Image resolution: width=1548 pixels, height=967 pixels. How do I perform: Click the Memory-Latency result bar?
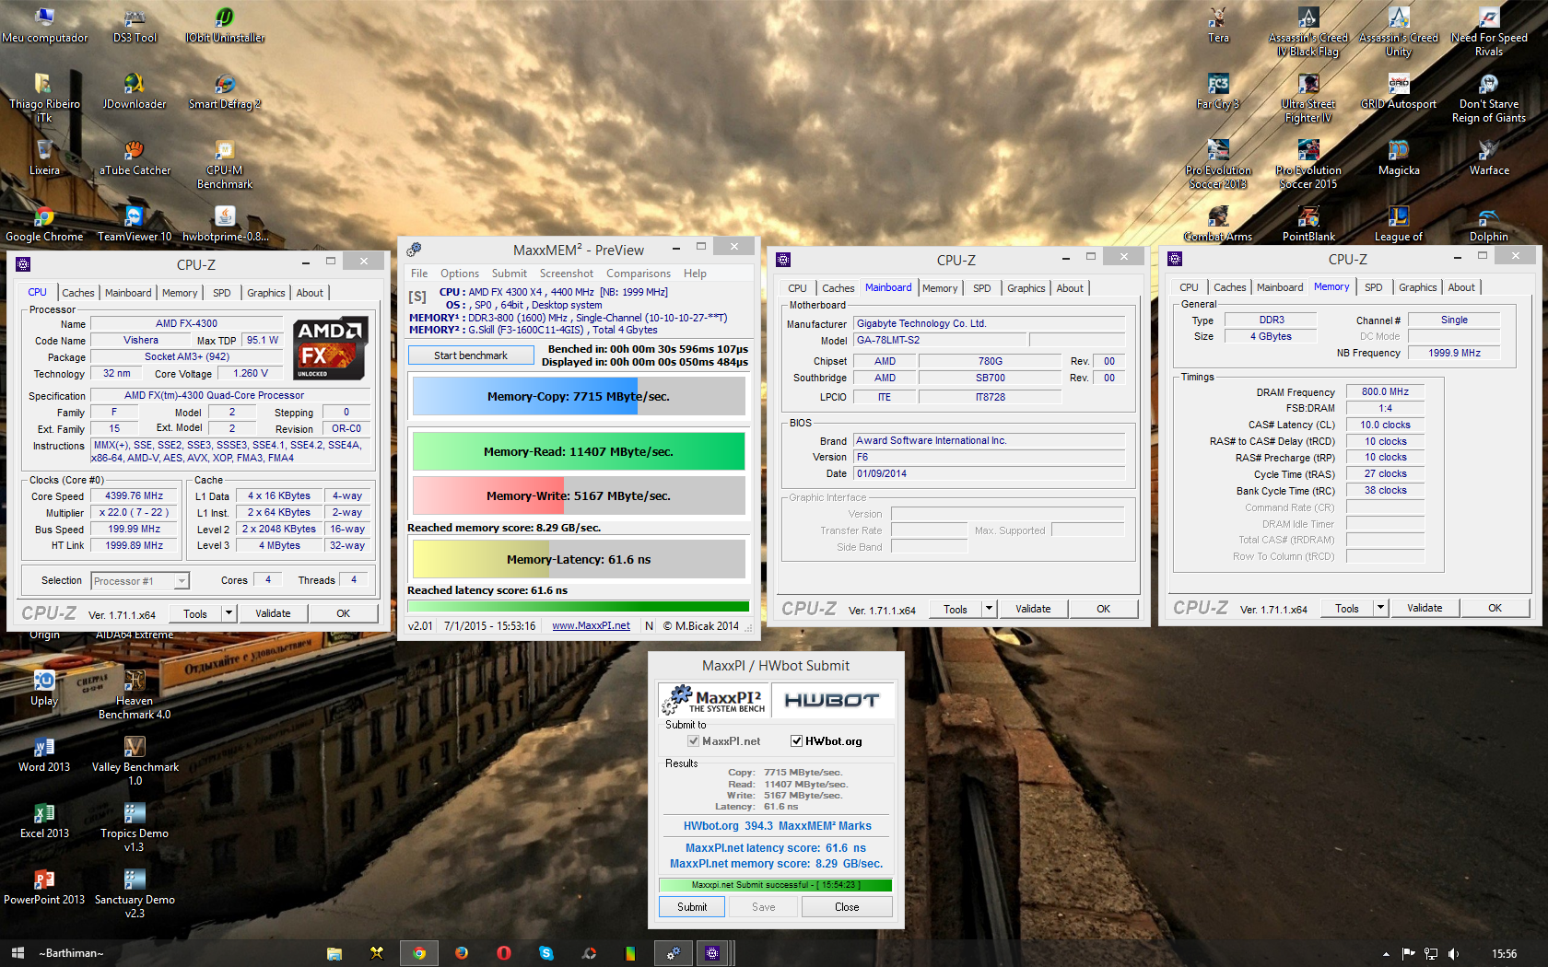[579, 559]
